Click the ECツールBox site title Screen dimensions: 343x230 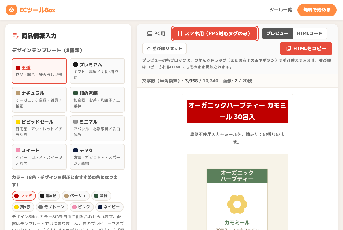pos(37,10)
